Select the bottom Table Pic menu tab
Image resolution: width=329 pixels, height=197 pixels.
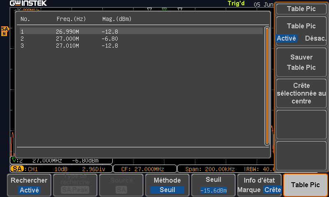tap(305, 185)
